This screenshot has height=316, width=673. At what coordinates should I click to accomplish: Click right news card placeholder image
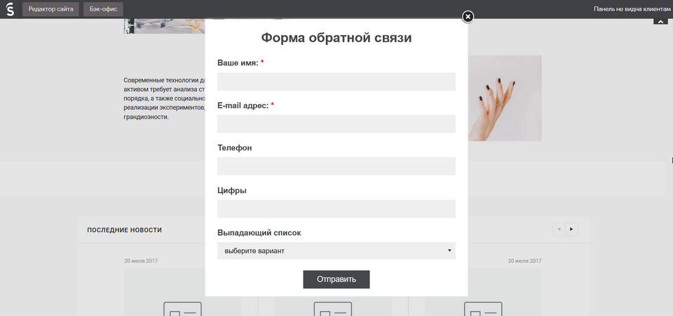pos(483,292)
